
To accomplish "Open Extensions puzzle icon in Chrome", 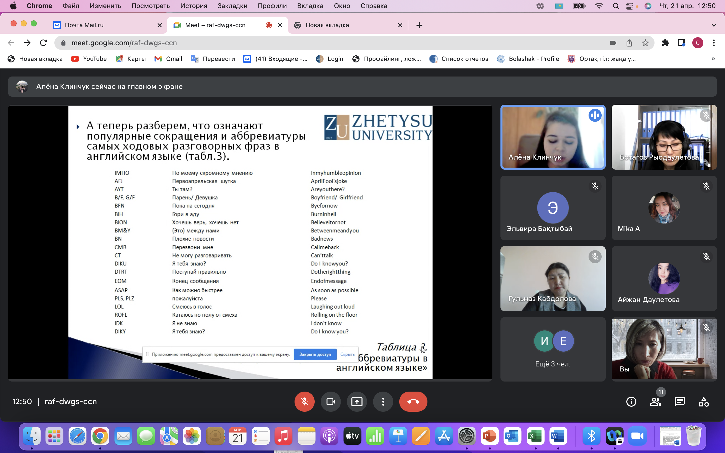I will tap(665, 43).
